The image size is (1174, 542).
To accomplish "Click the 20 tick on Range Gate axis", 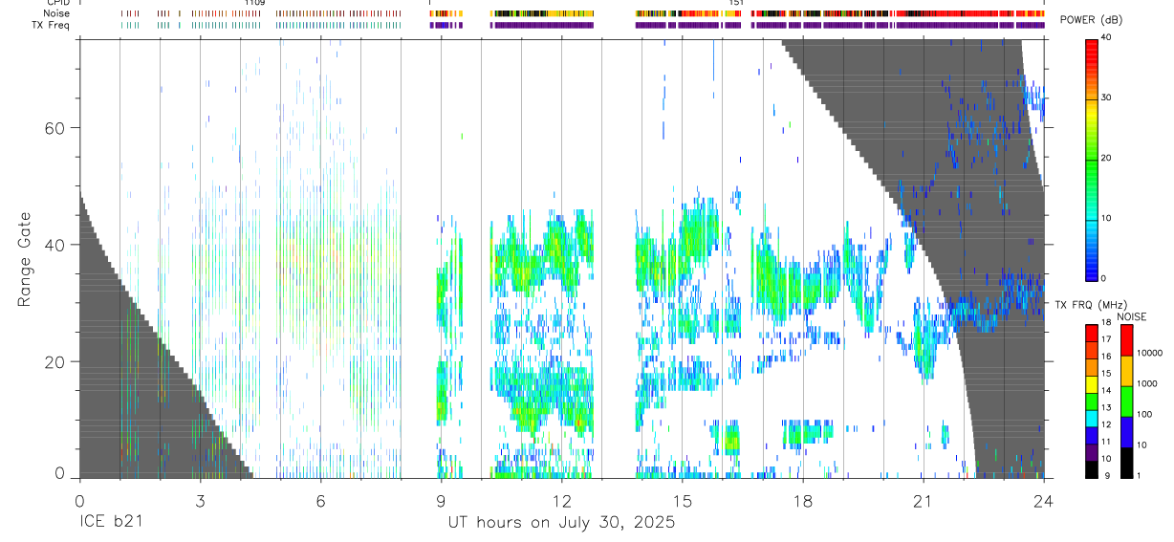I will click(x=54, y=362).
